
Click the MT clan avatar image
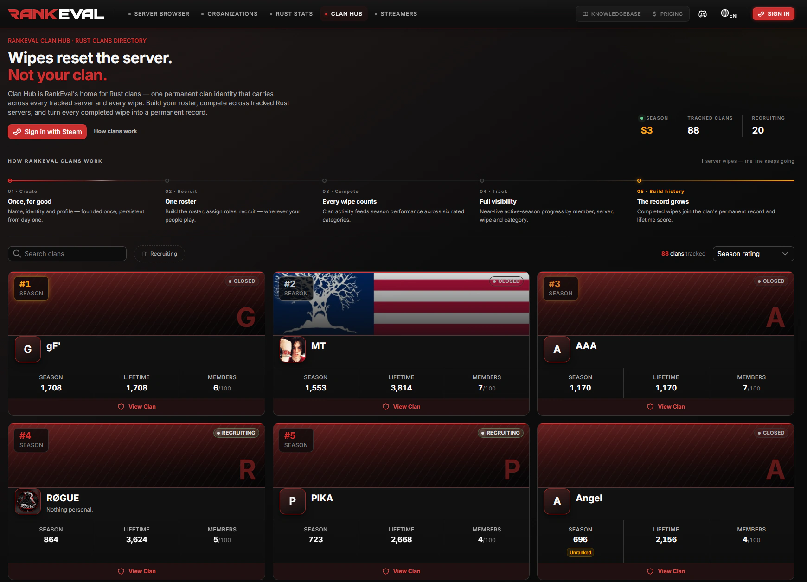293,349
